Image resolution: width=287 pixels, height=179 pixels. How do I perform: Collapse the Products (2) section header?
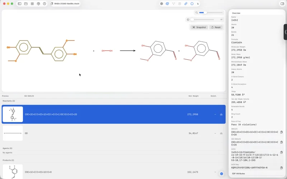[x=8, y=160]
